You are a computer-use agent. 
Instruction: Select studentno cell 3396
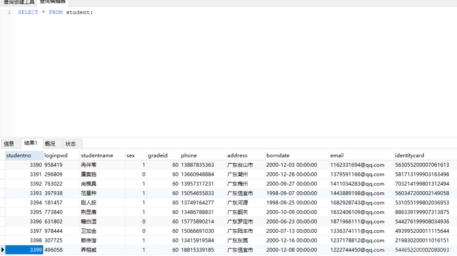(24, 221)
